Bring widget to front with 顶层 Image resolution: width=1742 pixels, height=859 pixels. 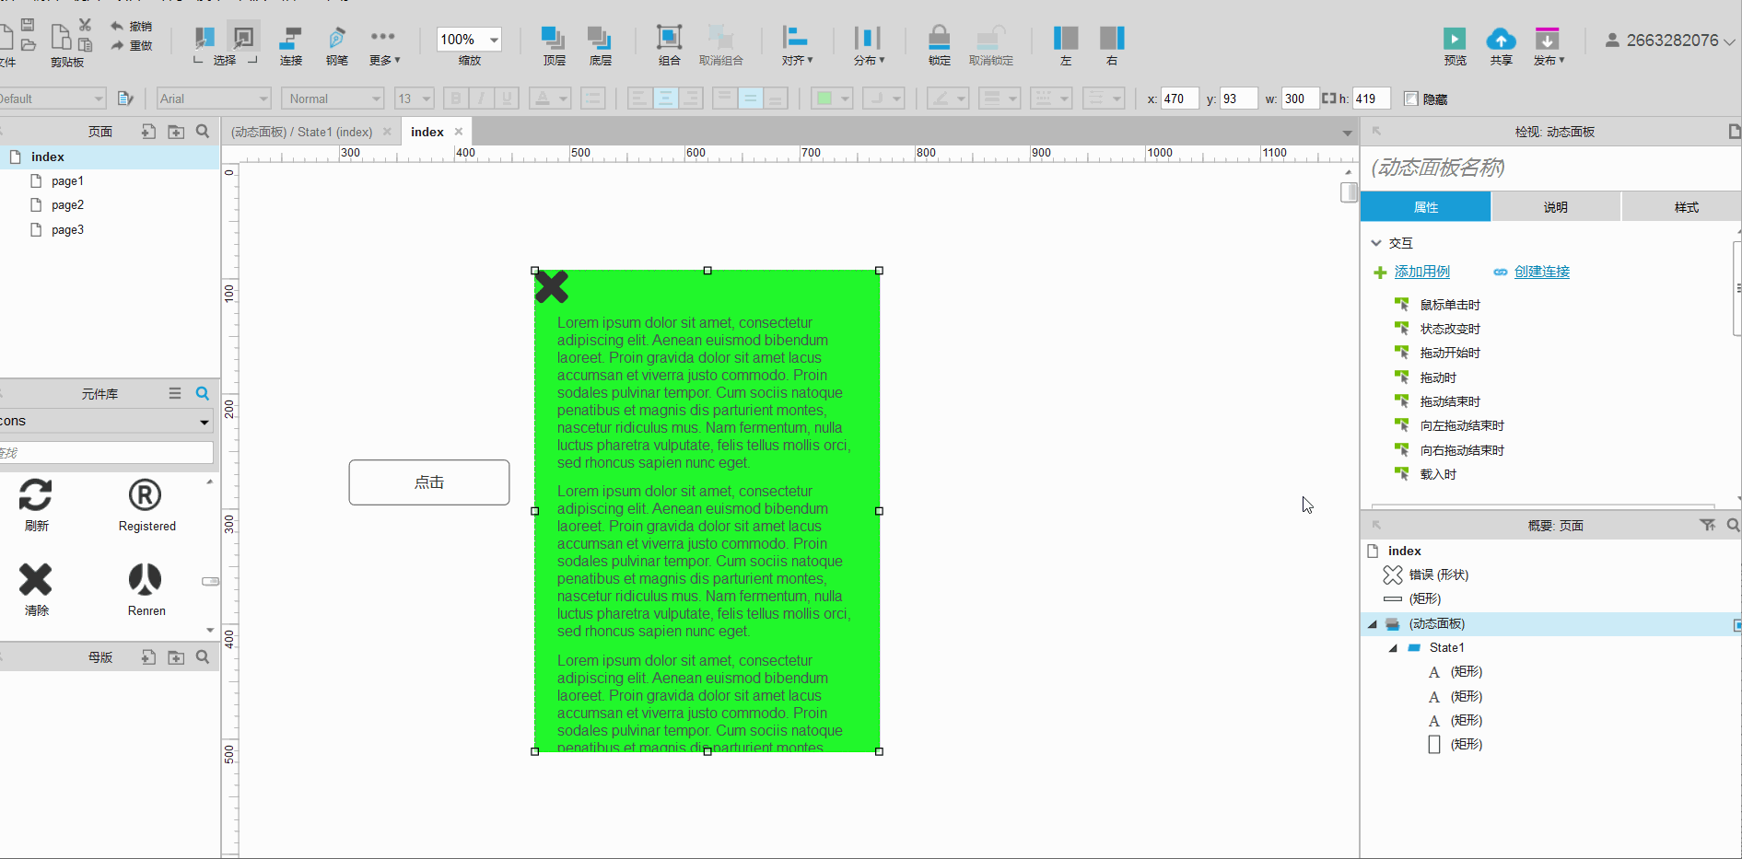[x=554, y=38]
